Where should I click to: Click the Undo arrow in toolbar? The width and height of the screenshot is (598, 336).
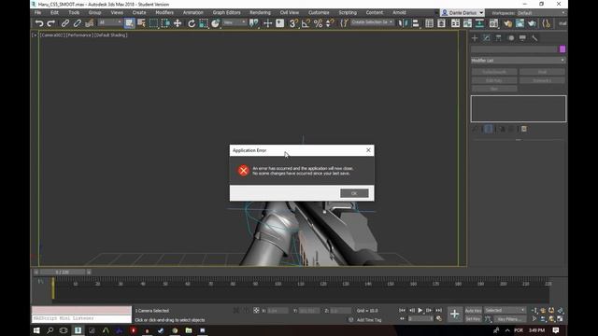[39, 23]
